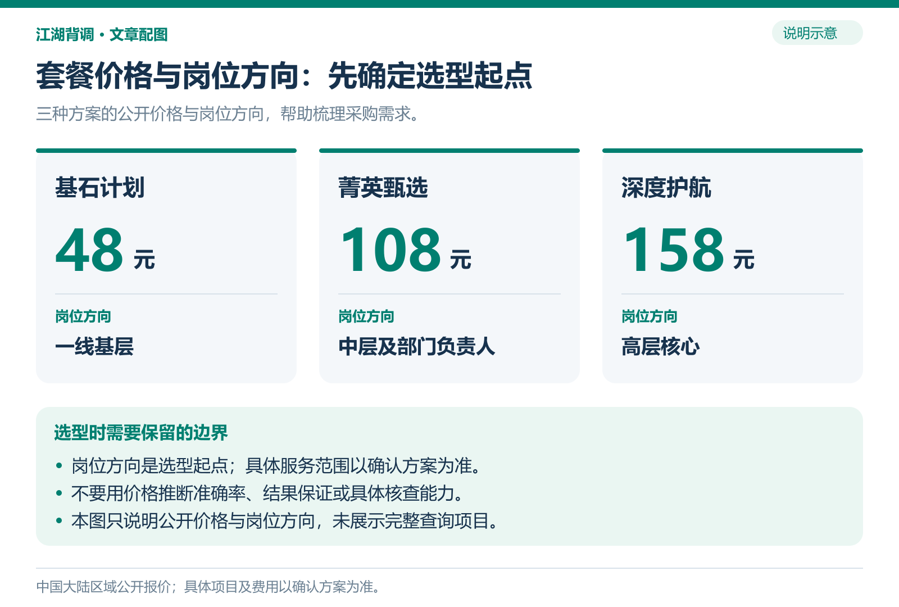Select the main title 套餐价格与岗位方向：先确定选型起点

[x=284, y=76]
